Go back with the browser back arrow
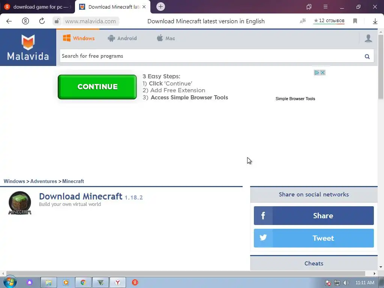 tap(9, 21)
